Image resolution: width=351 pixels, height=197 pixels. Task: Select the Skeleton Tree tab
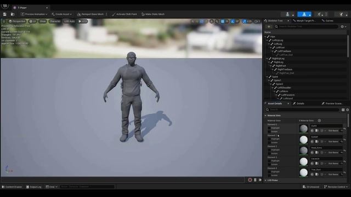click(275, 21)
